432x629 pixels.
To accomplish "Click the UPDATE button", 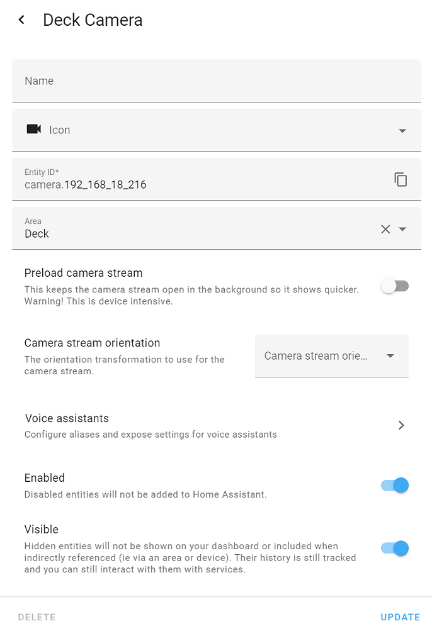I will (401, 617).
